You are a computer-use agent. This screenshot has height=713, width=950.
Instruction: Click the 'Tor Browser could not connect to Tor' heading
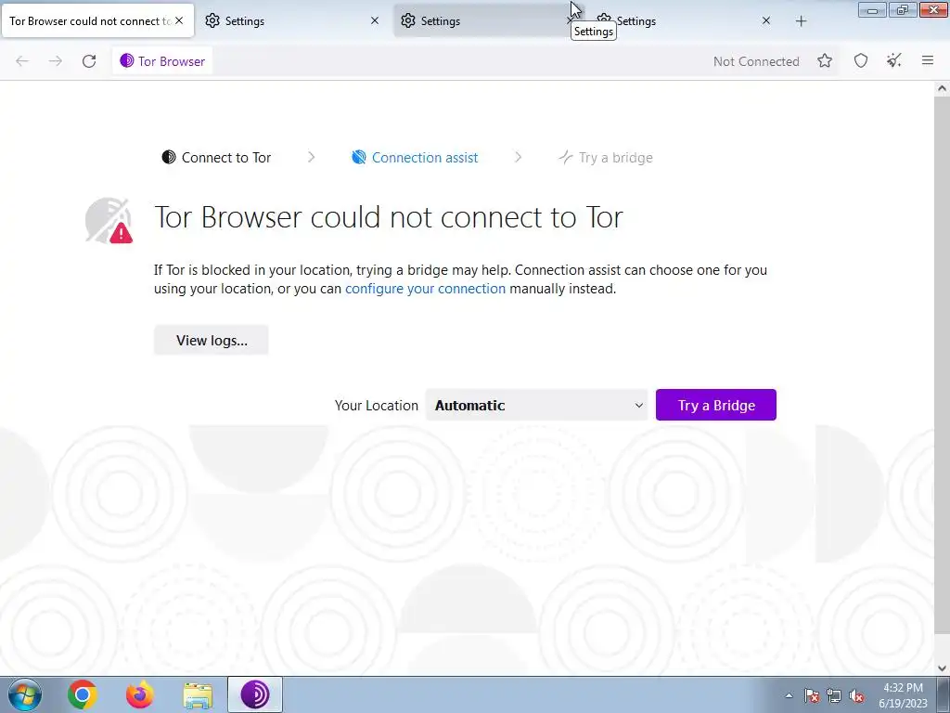pyautogui.click(x=389, y=217)
